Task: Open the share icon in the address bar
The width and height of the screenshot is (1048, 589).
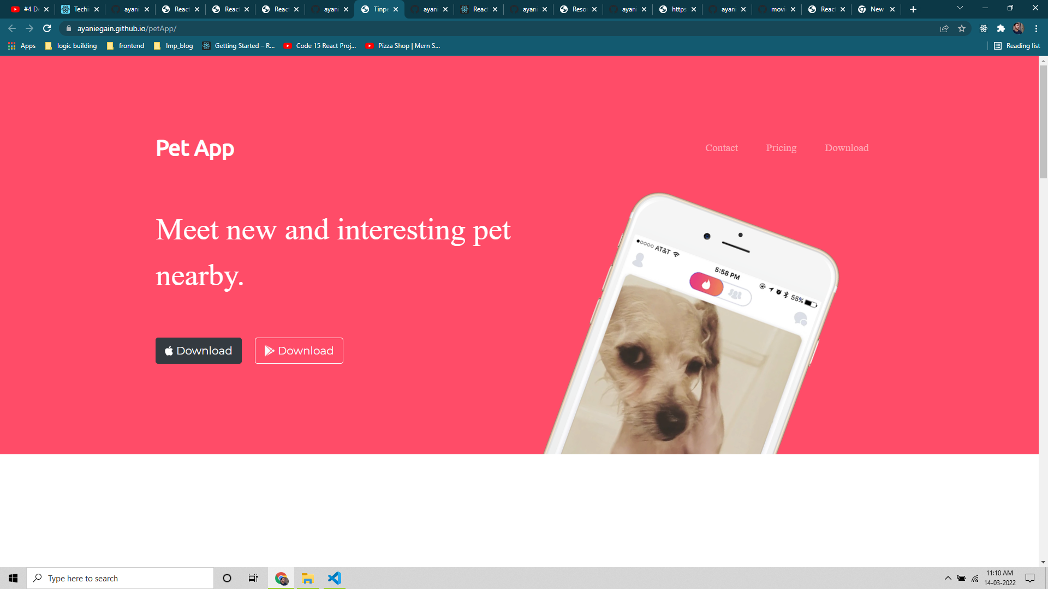Action: point(944,28)
